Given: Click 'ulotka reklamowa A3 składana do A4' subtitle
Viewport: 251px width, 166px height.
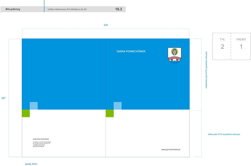Looking at the screenshot, I should pos(67,9).
